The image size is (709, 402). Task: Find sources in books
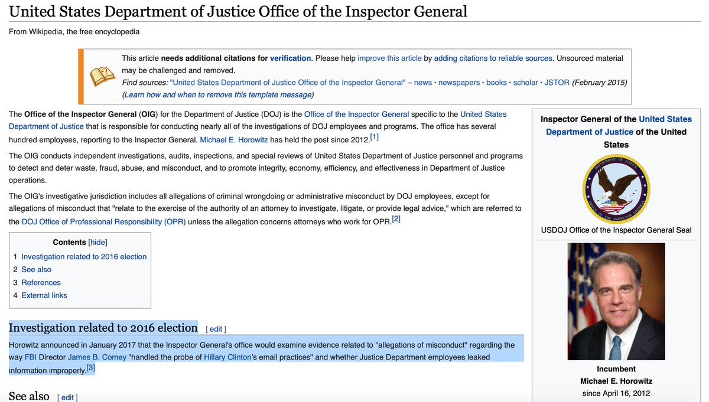(496, 83)
